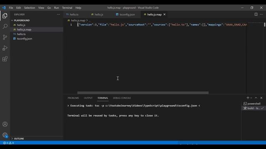Open Source Control view
The image size is (266, 149).
(5, 37)
